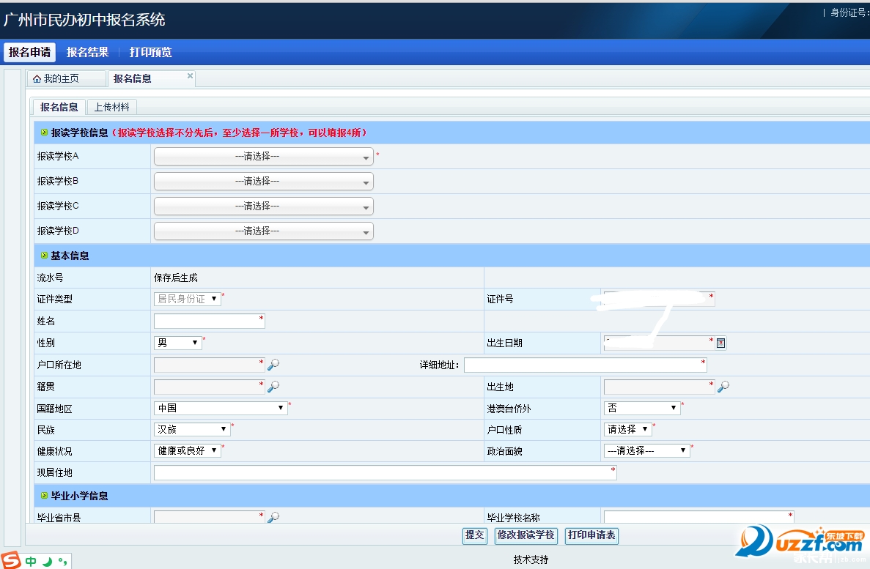
Task: Click the 打印申请表 button
Action: 591,535
